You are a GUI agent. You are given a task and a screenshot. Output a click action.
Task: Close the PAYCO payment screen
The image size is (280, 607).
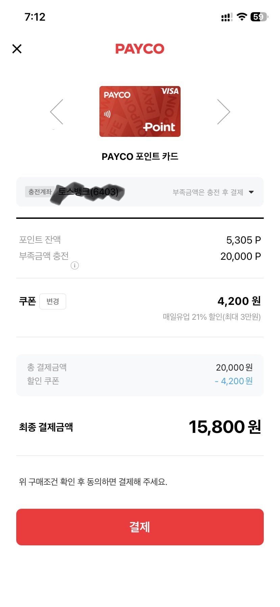(x=17, y=49)
